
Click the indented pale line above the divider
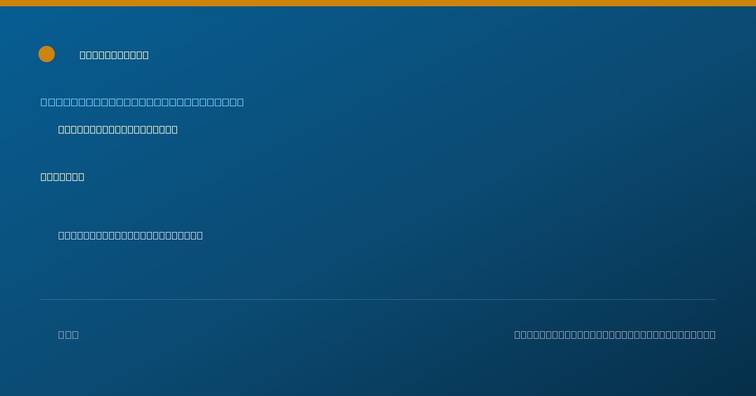[130, 235]
